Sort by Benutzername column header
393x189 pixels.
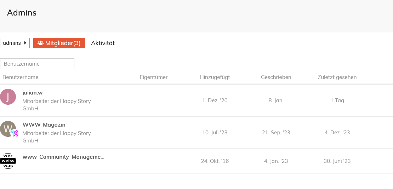20,77
